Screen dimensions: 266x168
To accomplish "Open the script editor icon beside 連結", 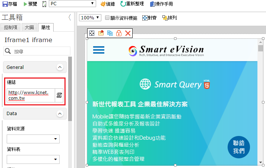I will [59, 95].
